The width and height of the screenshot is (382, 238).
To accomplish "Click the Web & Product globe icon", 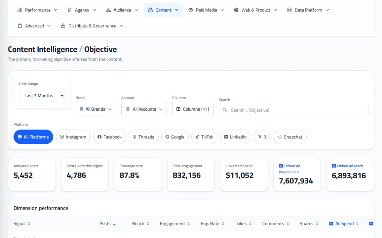I will pyautogui.click(x=236, y=10).
